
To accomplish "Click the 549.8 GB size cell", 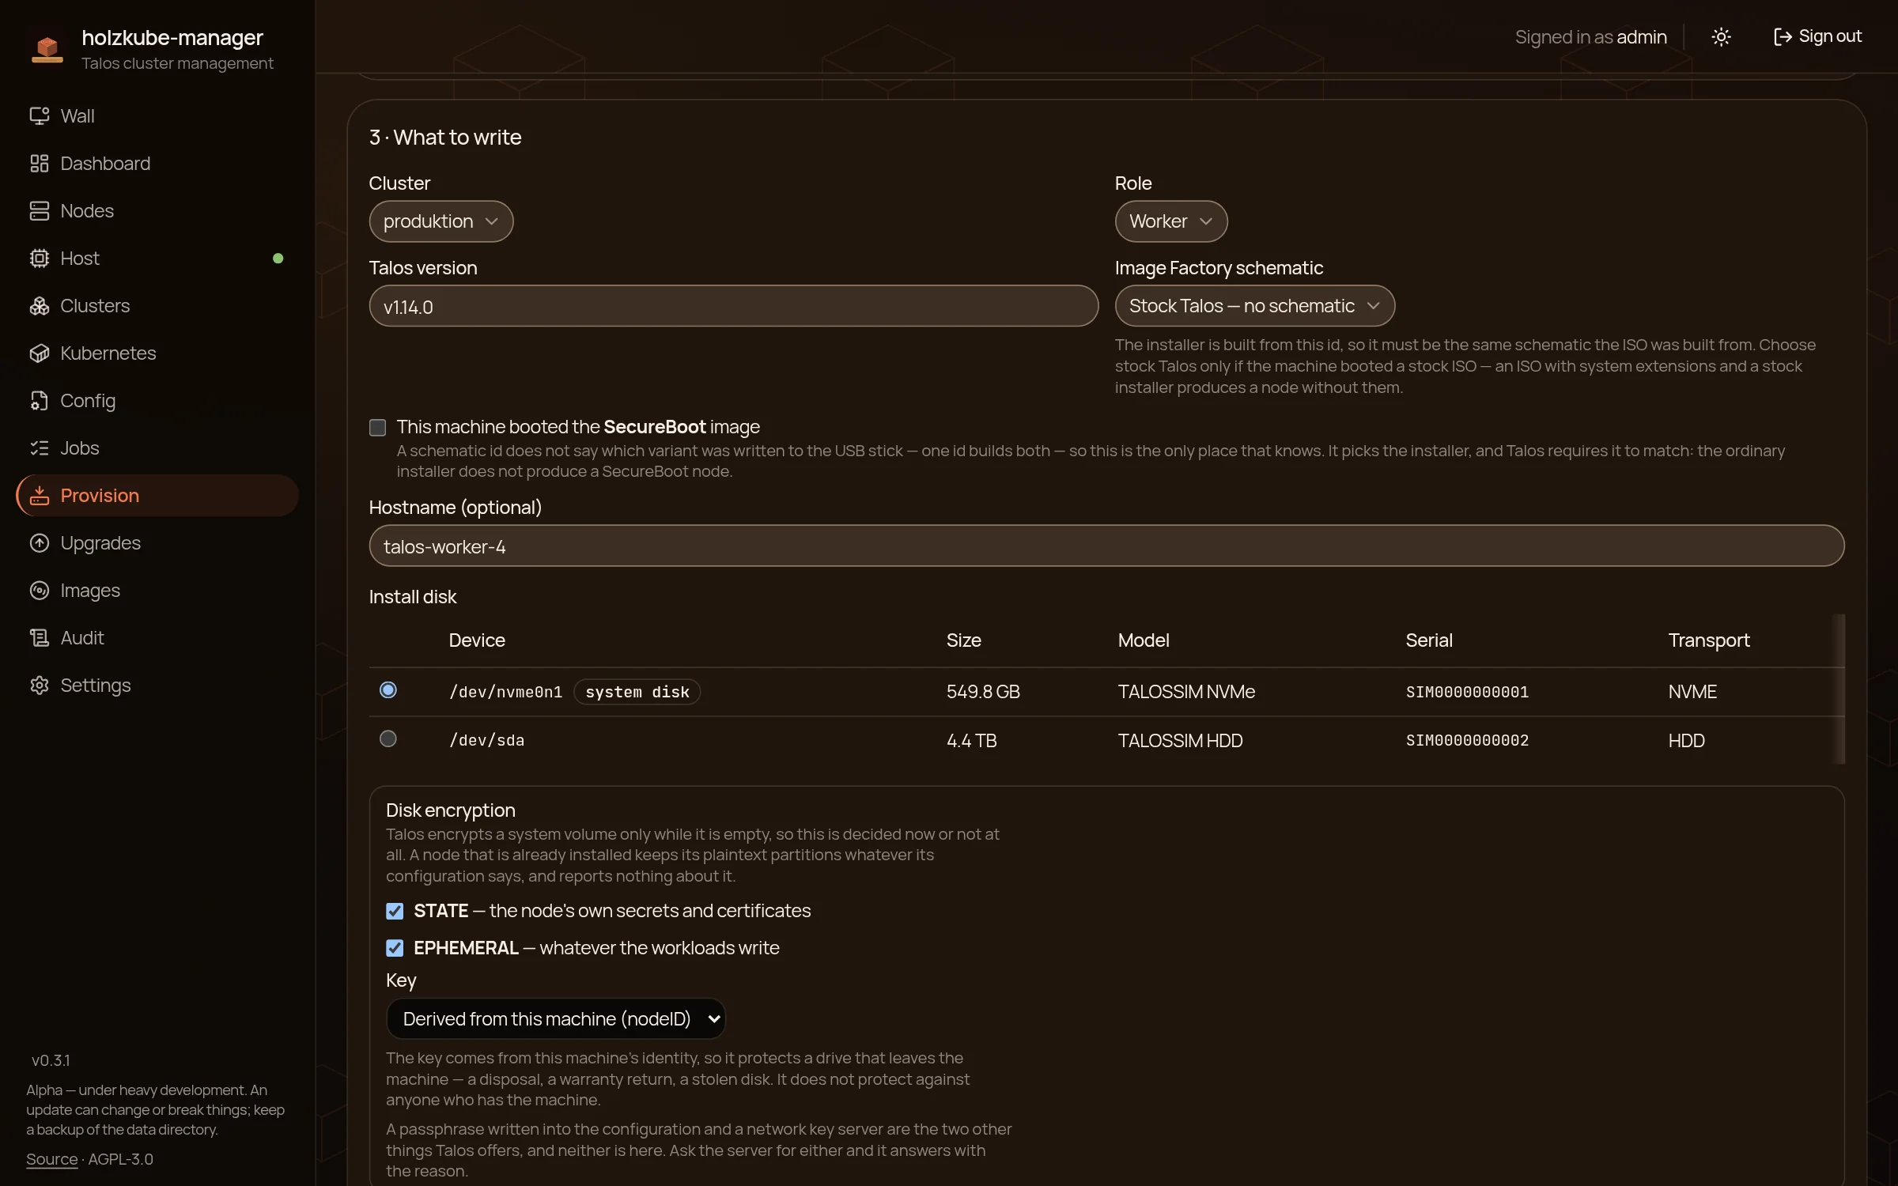I will 983,692.
